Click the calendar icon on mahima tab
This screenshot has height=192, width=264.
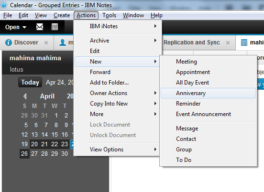(x=244, y=43)
